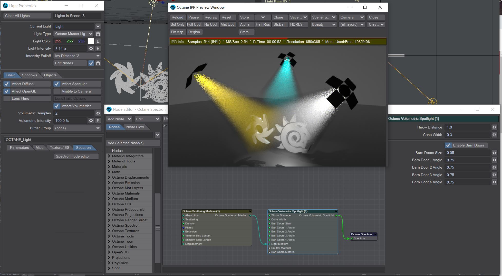Click the Octane logo in IPR Preview title
The width and height of the screenshot is (502, 276).
[x=173, y=7]
